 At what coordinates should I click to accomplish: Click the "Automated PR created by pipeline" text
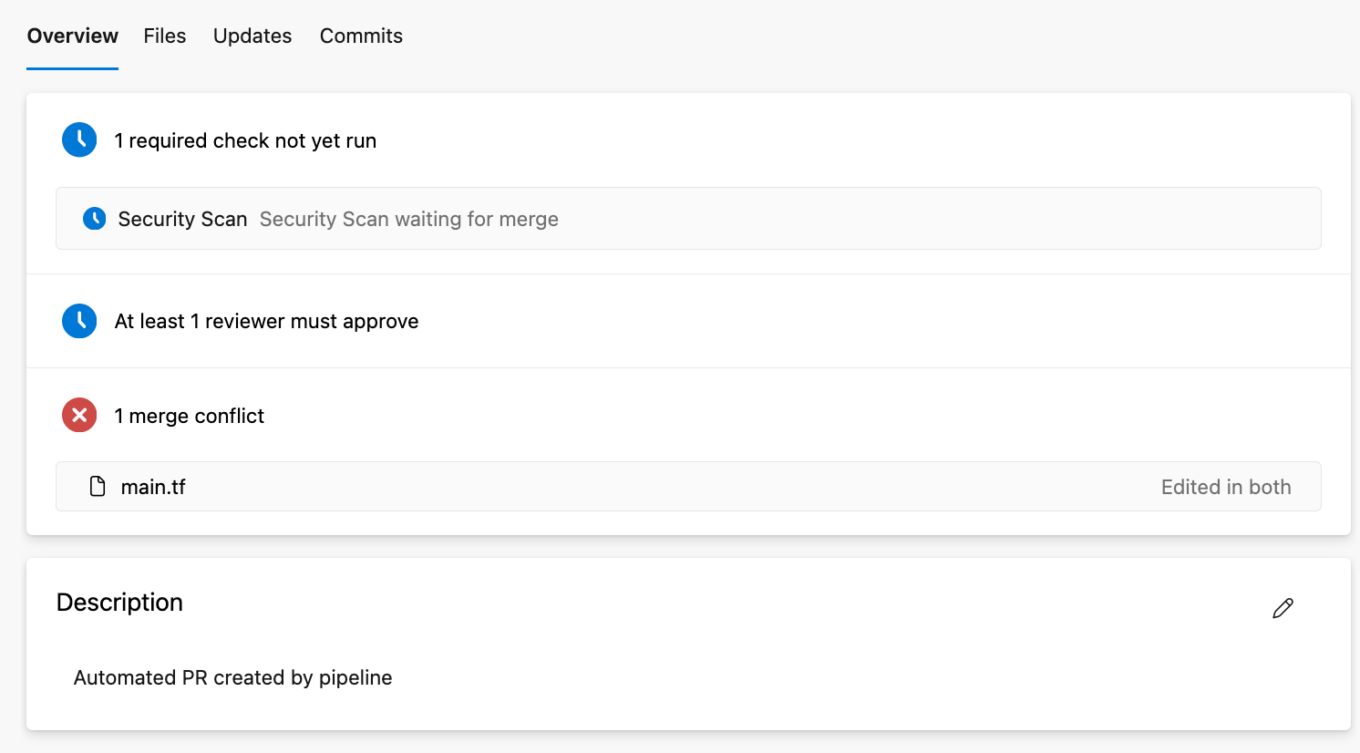click(x=232, y=677)
